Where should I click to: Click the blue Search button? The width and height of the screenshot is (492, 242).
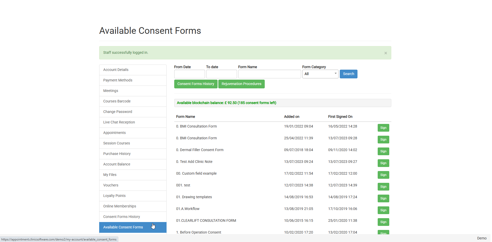click(x=348, y=74)
